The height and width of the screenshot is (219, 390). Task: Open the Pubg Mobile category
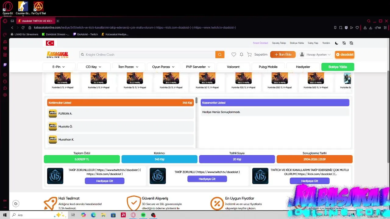point(268,67)
